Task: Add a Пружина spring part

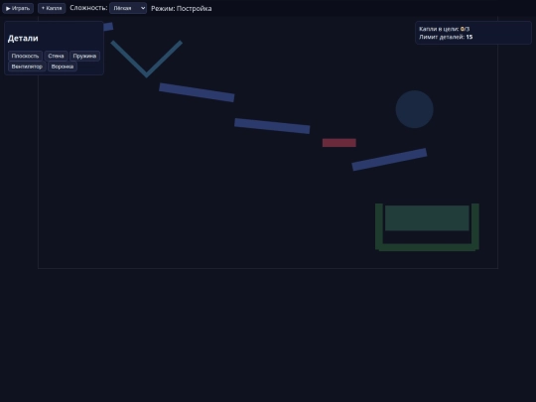Action: [84, 56]
